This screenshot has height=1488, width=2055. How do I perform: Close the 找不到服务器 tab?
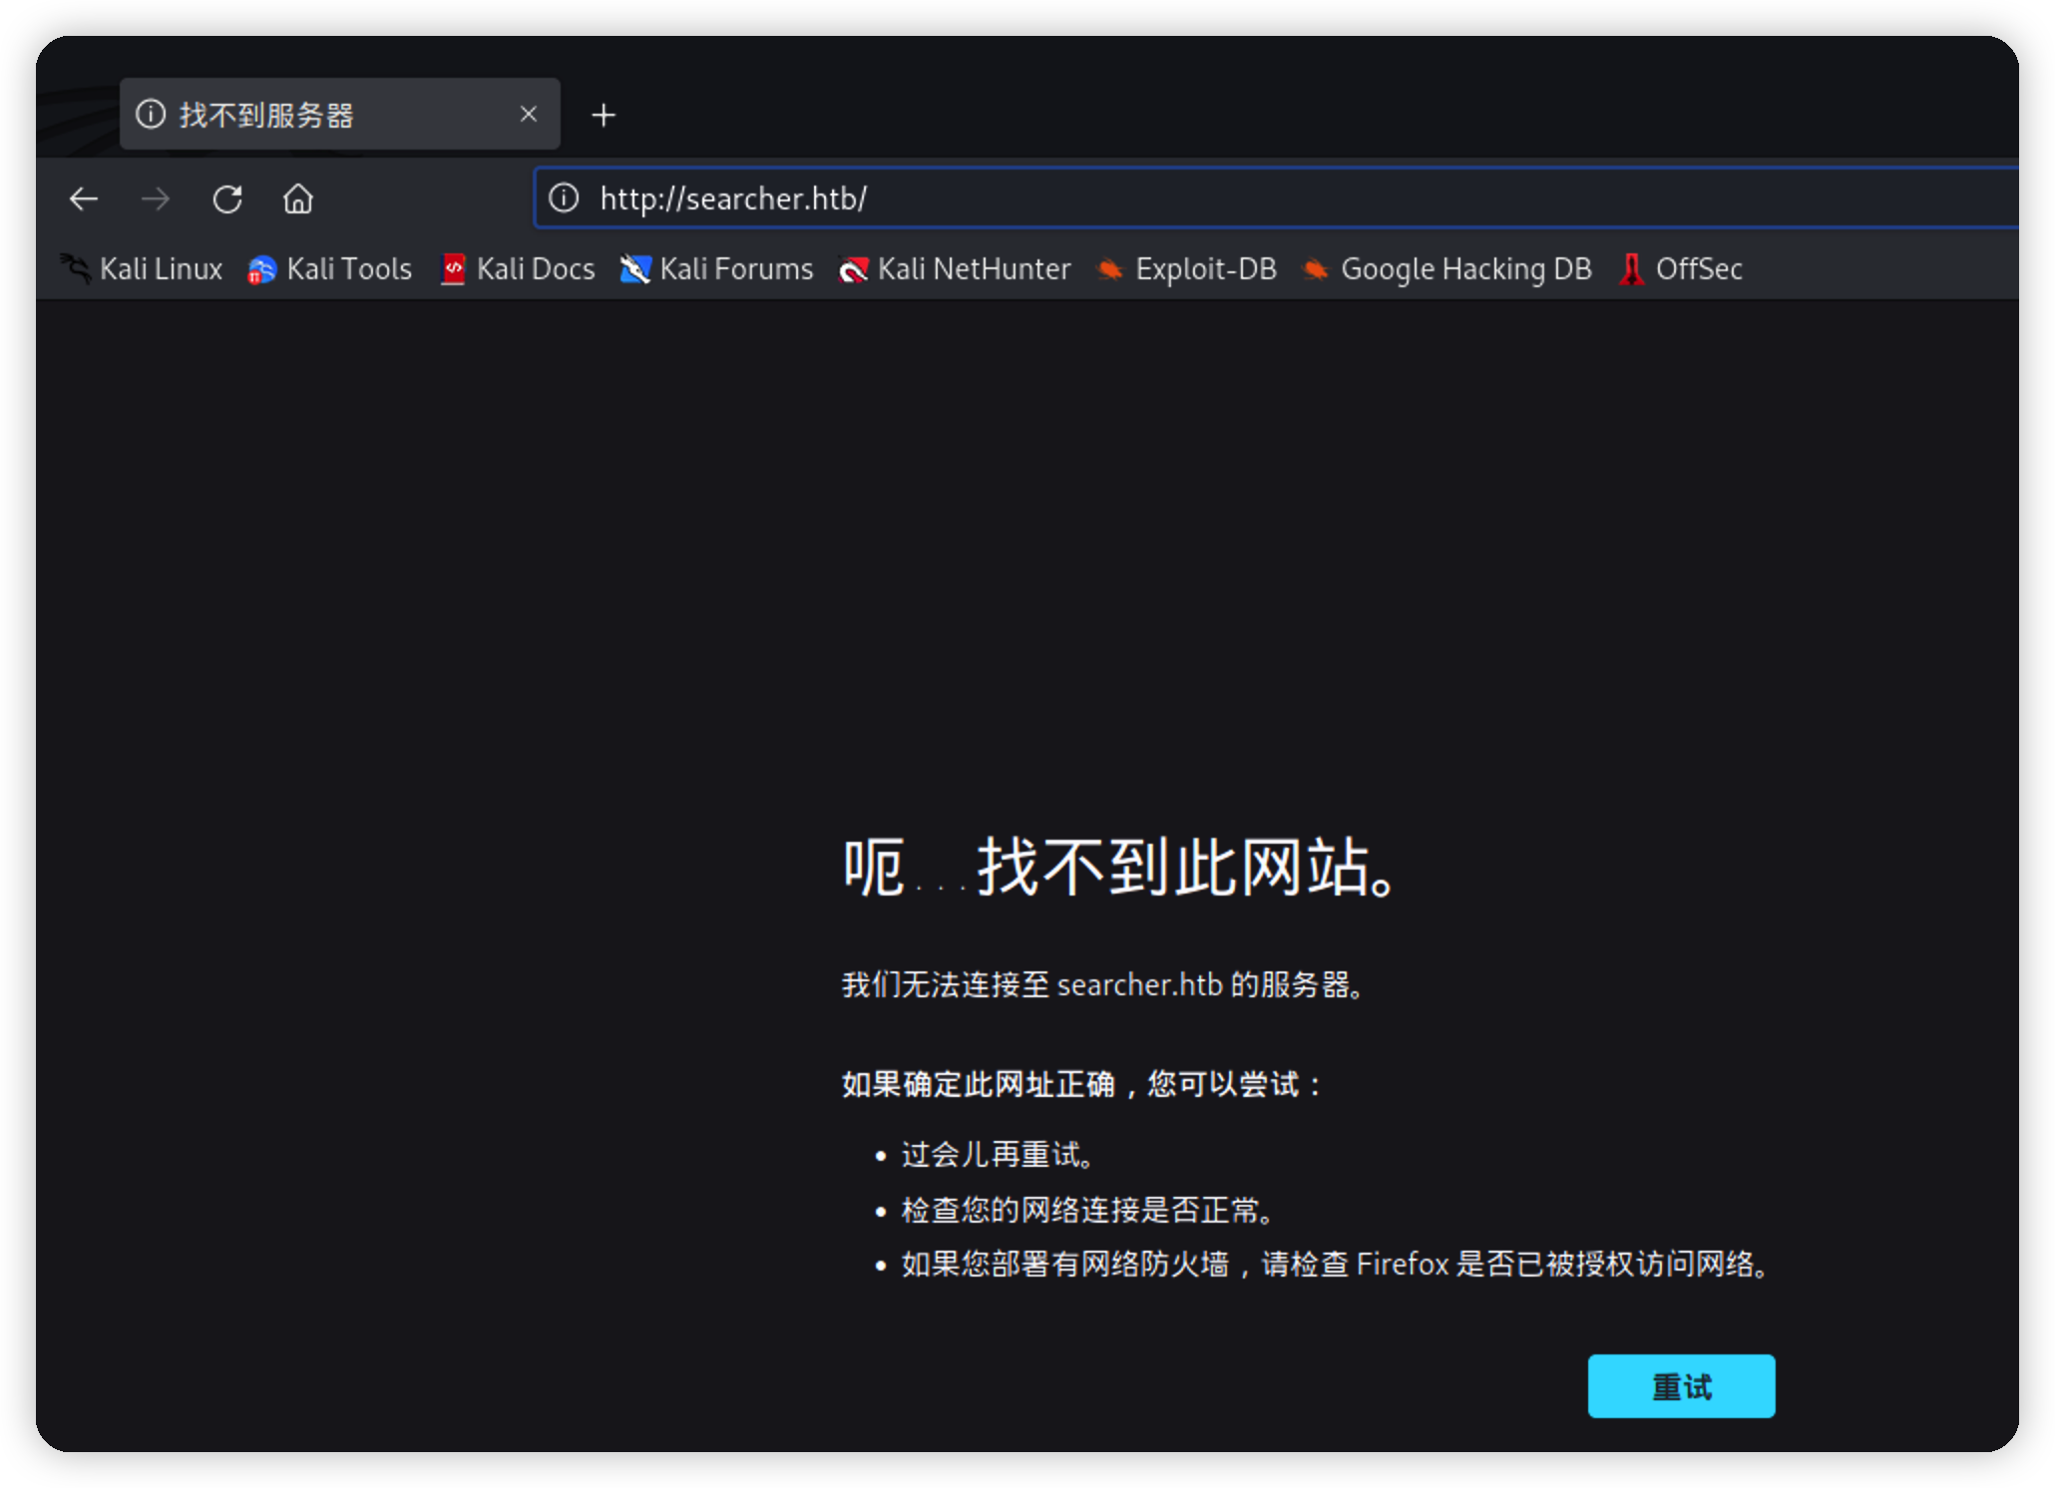(x=529, y=115)
